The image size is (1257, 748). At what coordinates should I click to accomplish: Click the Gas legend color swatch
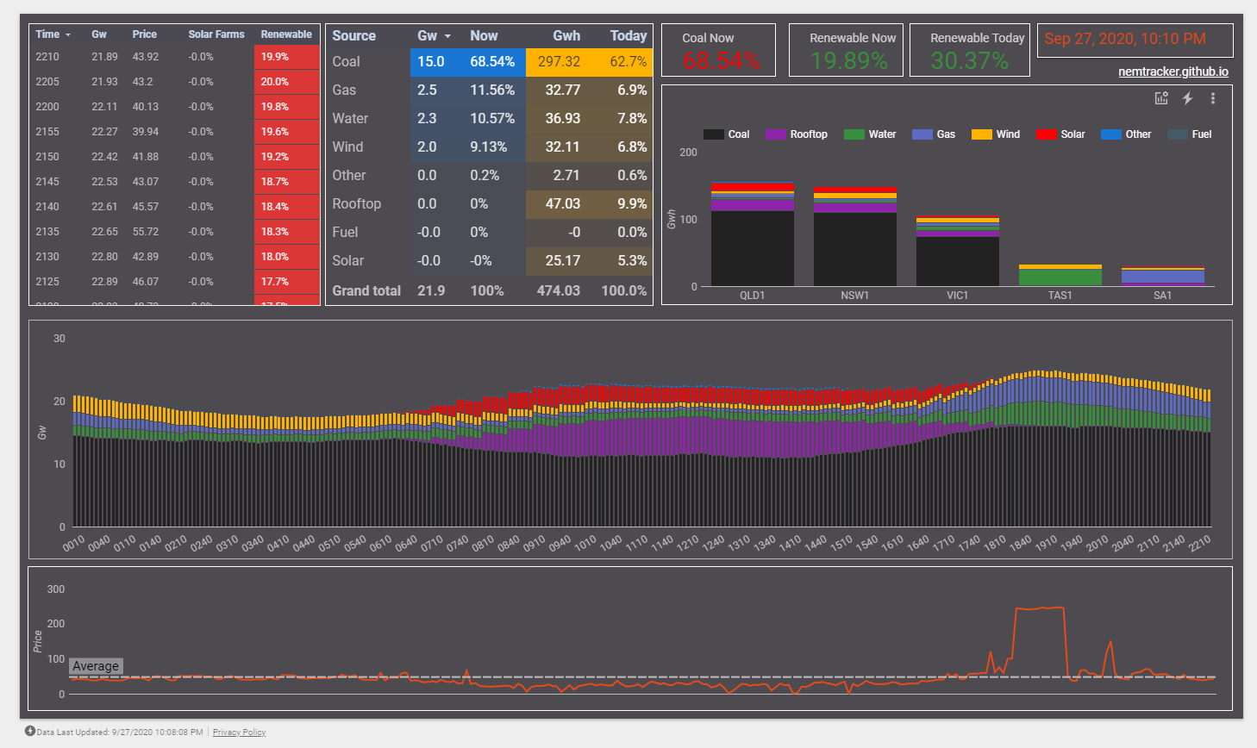point(922,134)
